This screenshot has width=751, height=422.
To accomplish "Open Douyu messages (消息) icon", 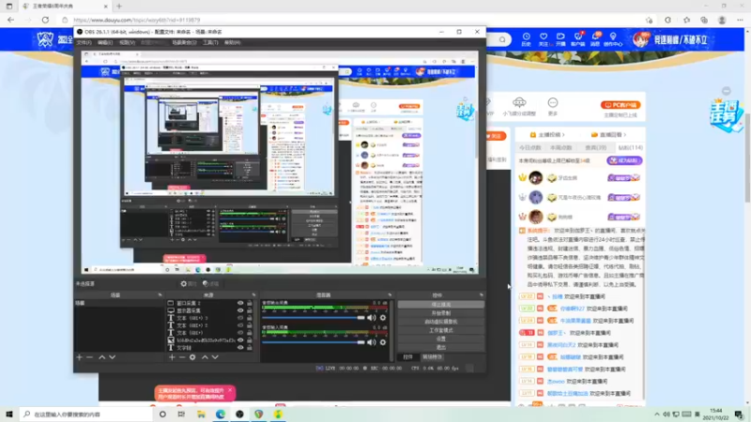I will tap(595, 39).
